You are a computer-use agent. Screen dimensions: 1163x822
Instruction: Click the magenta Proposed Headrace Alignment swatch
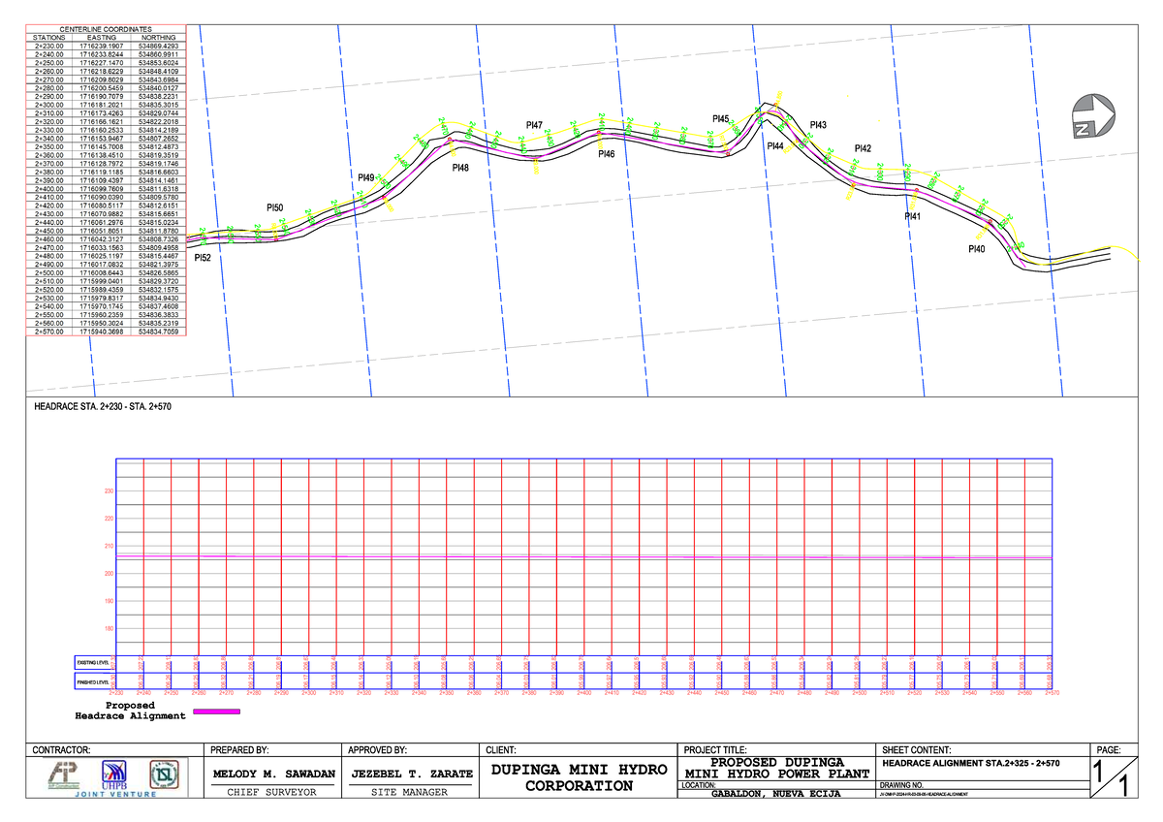(x=216, y=711)
